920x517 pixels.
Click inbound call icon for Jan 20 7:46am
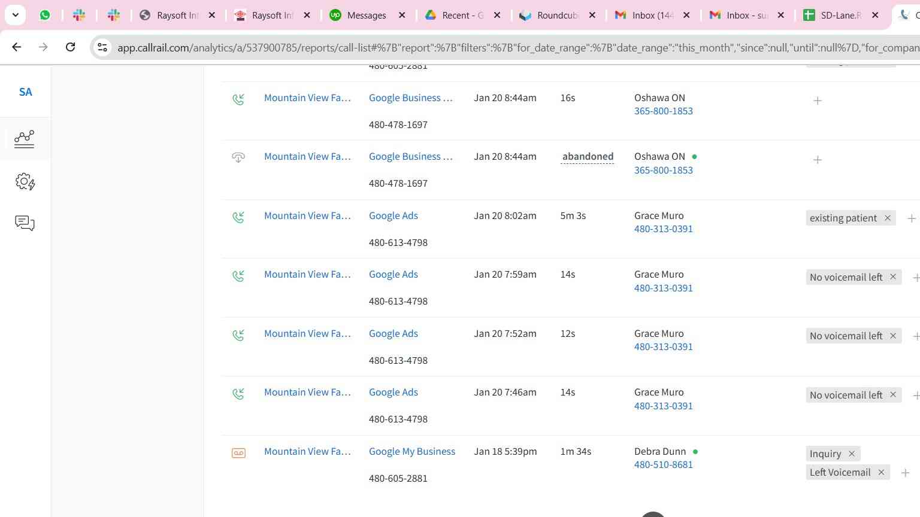coord(238,394)
